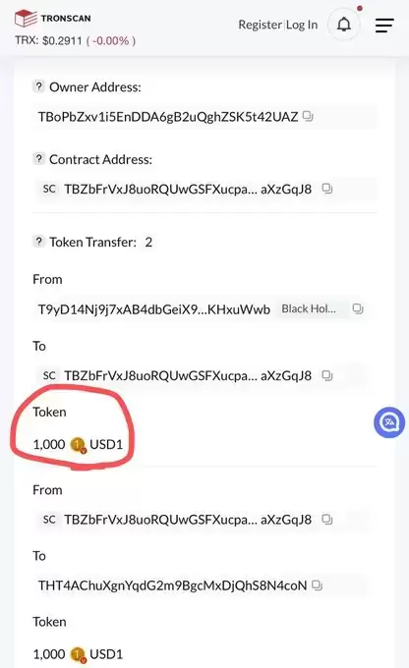Open the T9yD14Nj9j7xAB4dbGeiX9 from address

tap(154, 309)
